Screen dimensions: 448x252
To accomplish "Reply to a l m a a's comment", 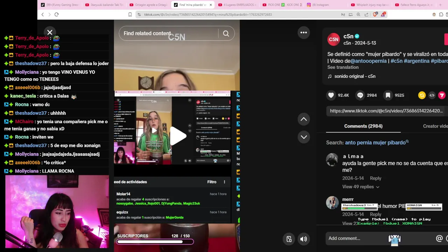I will (x=376, y=178).
